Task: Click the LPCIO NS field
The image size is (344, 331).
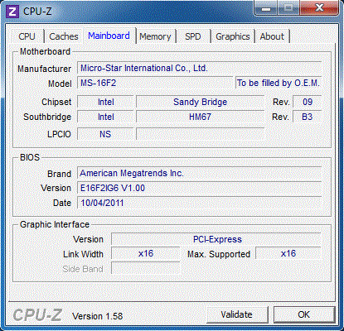Action: click(x=105, y=134)
